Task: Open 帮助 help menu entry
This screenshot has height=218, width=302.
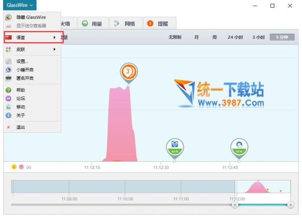Action: coord(32,90)
